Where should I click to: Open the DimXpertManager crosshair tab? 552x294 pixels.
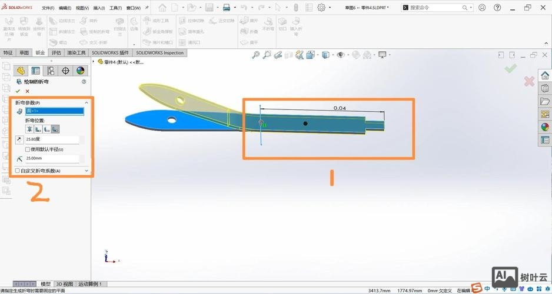point(65,71)
